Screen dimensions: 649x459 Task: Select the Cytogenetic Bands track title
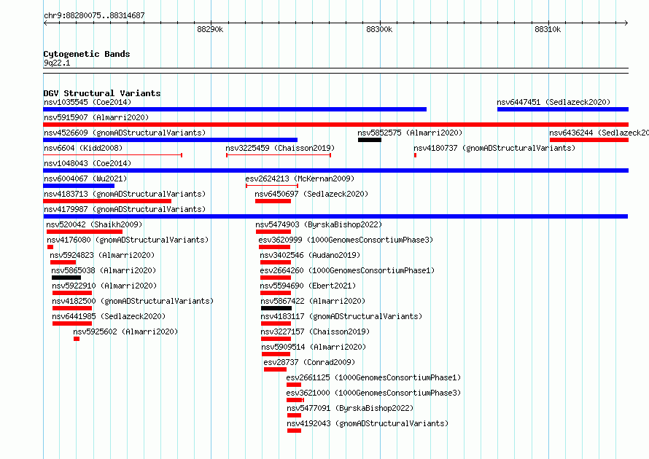pyautogui.click(x=87, y=54)
